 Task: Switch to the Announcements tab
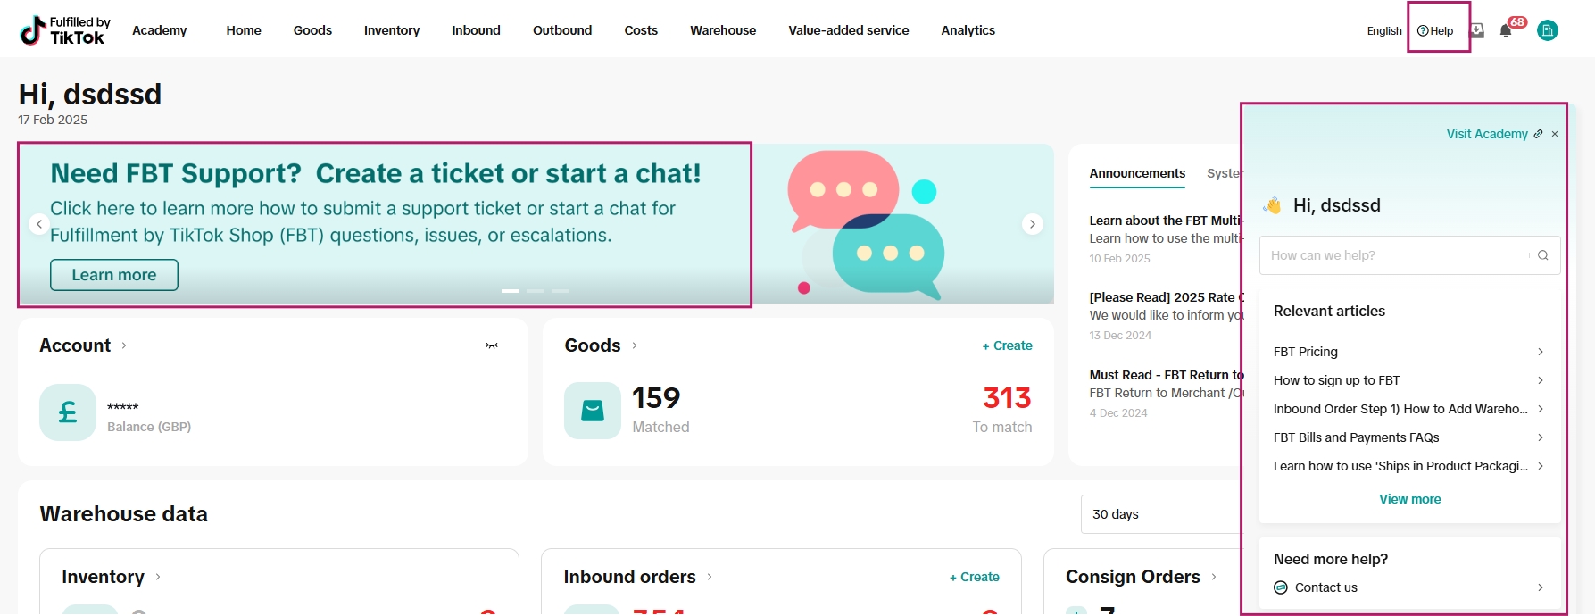click(1137, 173)
